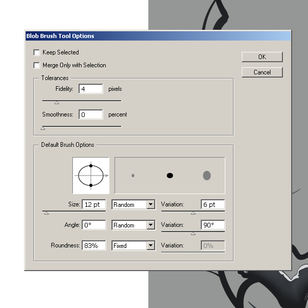This screenshot has width=308, height=308.
Task: Cancel the Blob Brush Tool Options dialog
Action: (262, 72)
